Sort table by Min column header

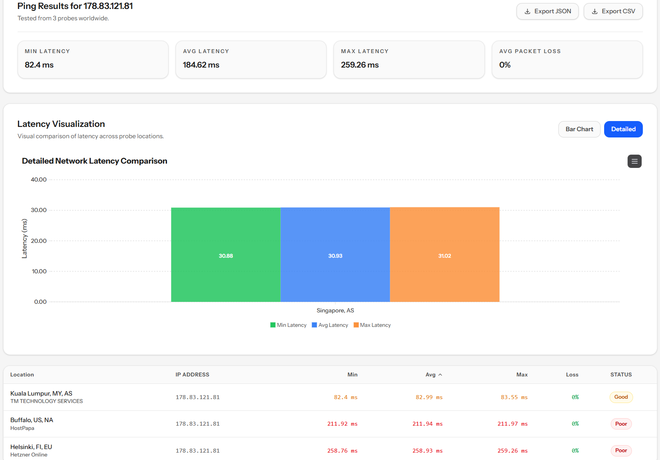coord(352,375)
